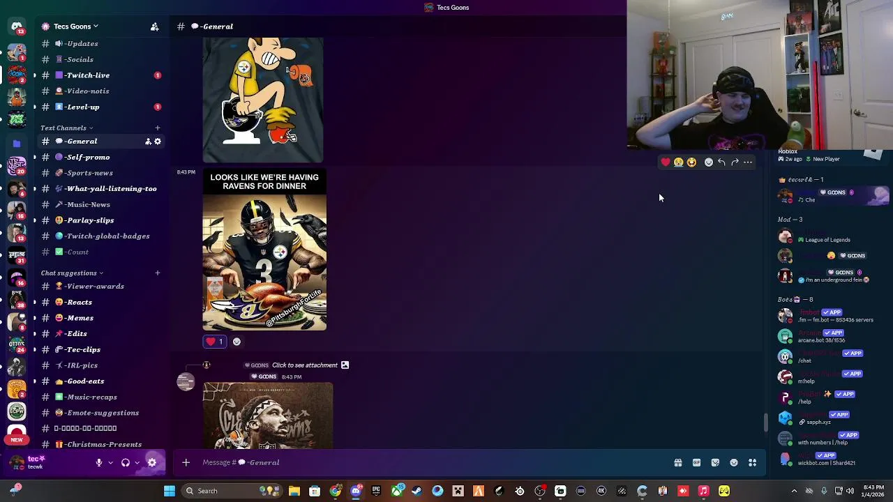The height and width of the screenshot is (502, 893).
Task: Open more options ellipsis on message toolbar
Action: pyautogui.click(x=748, y=162)
